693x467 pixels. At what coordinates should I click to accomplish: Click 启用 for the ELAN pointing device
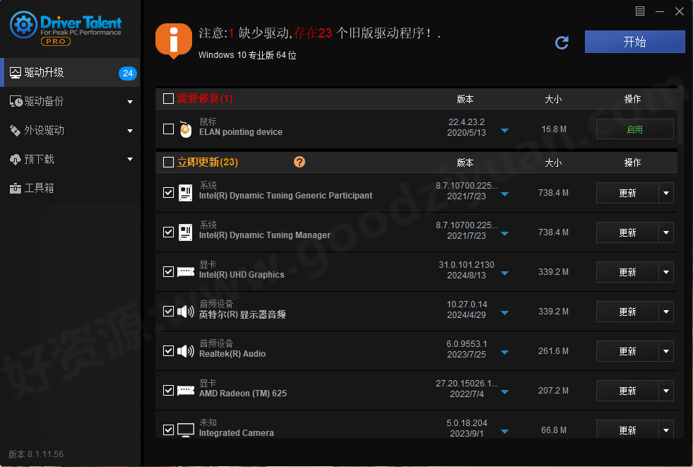(634, 129)
